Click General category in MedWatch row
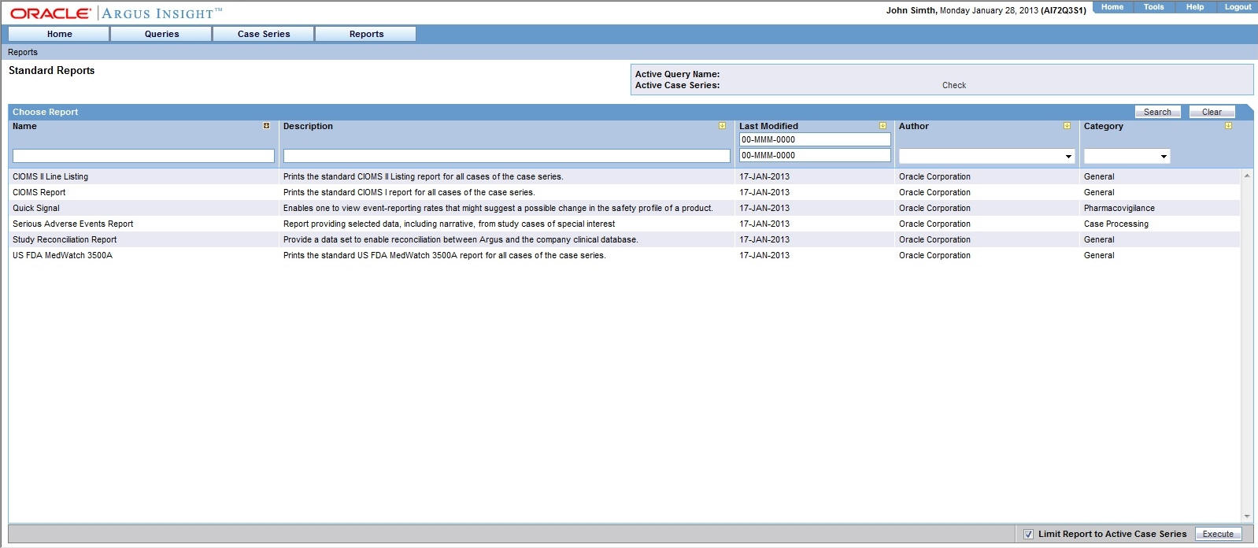This screenshot has width=1258, height=548. click(x=1099, y=255)
